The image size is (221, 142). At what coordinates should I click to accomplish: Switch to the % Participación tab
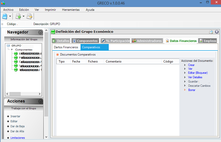click(x=115, y=41)
